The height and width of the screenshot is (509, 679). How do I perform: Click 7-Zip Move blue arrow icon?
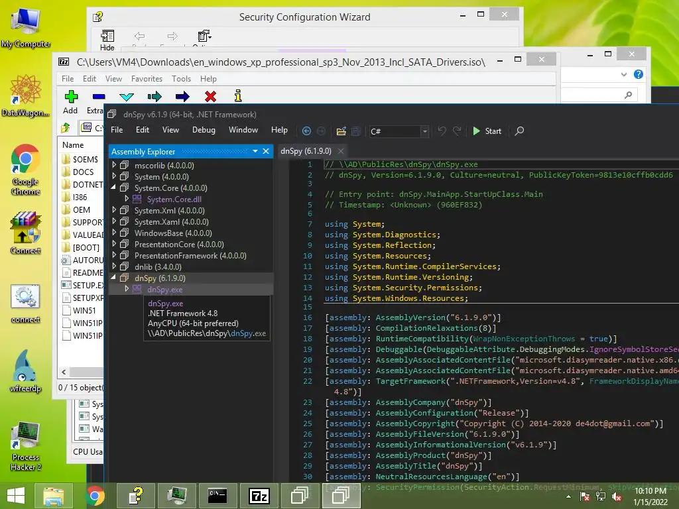tap(182, 97)
